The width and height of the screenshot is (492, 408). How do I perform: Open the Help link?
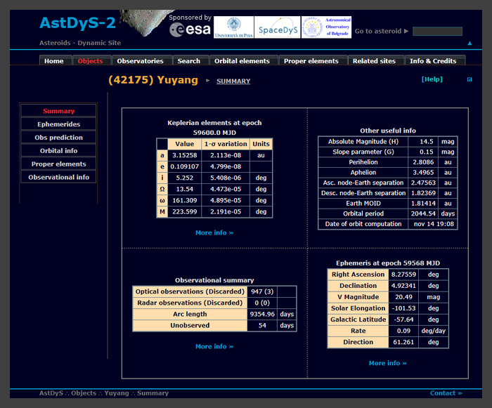pos(432,79)
